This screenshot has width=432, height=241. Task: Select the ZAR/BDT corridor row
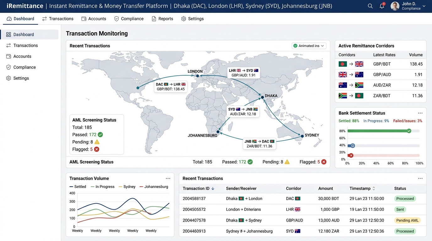click(x=381, y=96)
